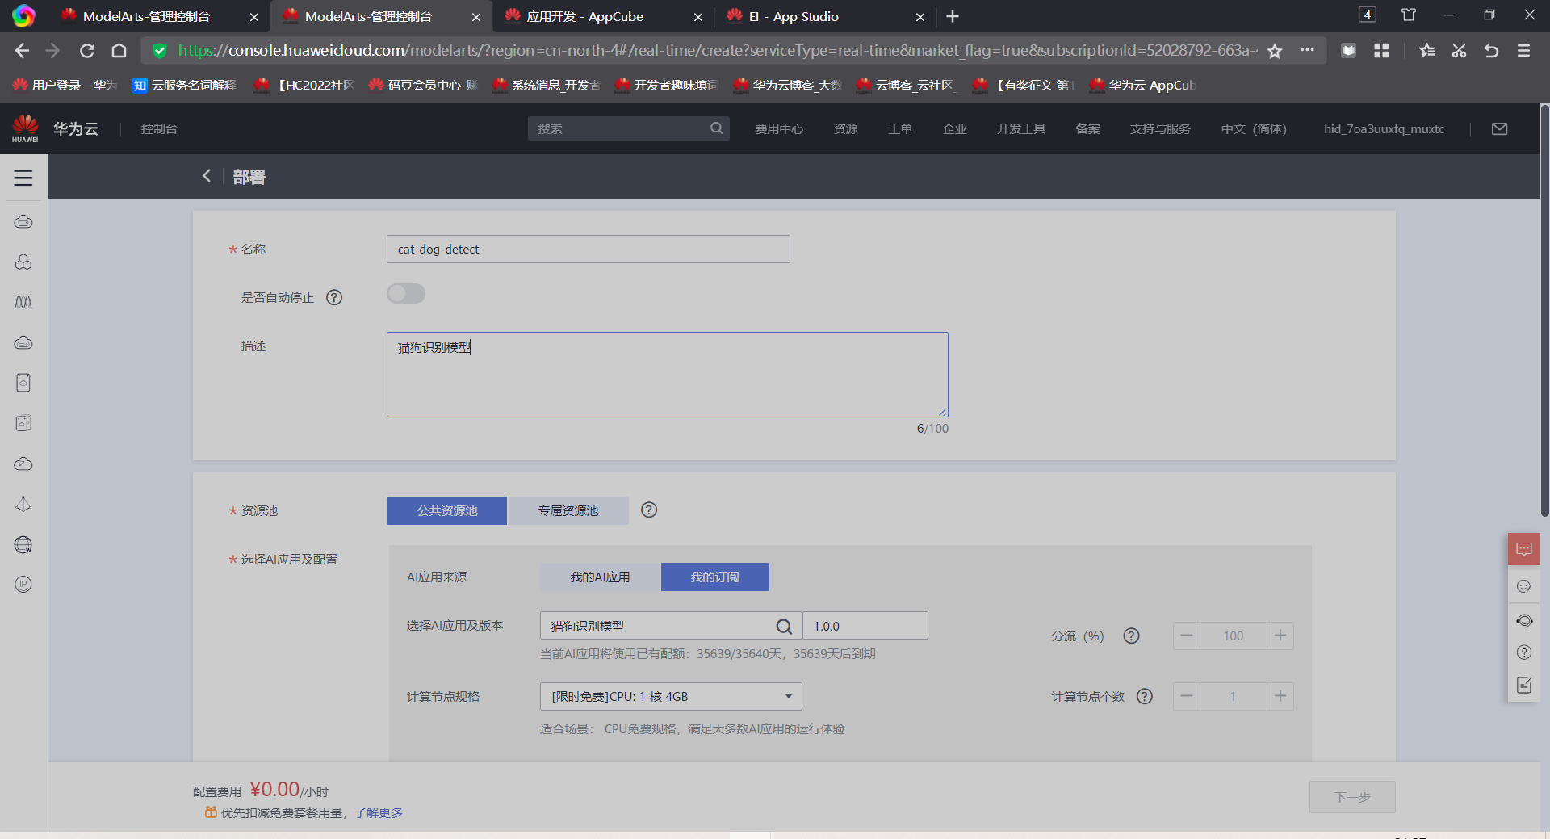
Task: Click the 名称 input field
Action: point(589,250)
